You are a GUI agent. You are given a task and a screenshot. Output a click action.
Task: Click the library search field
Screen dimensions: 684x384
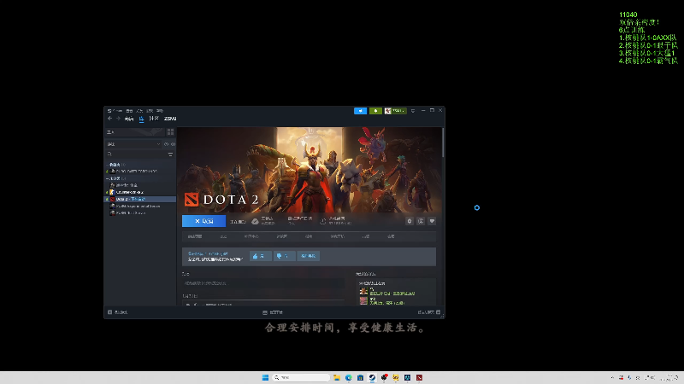click(x=135, y=154)
